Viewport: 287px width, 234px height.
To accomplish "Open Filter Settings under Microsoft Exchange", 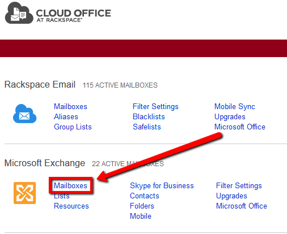I will coord(239,185).
